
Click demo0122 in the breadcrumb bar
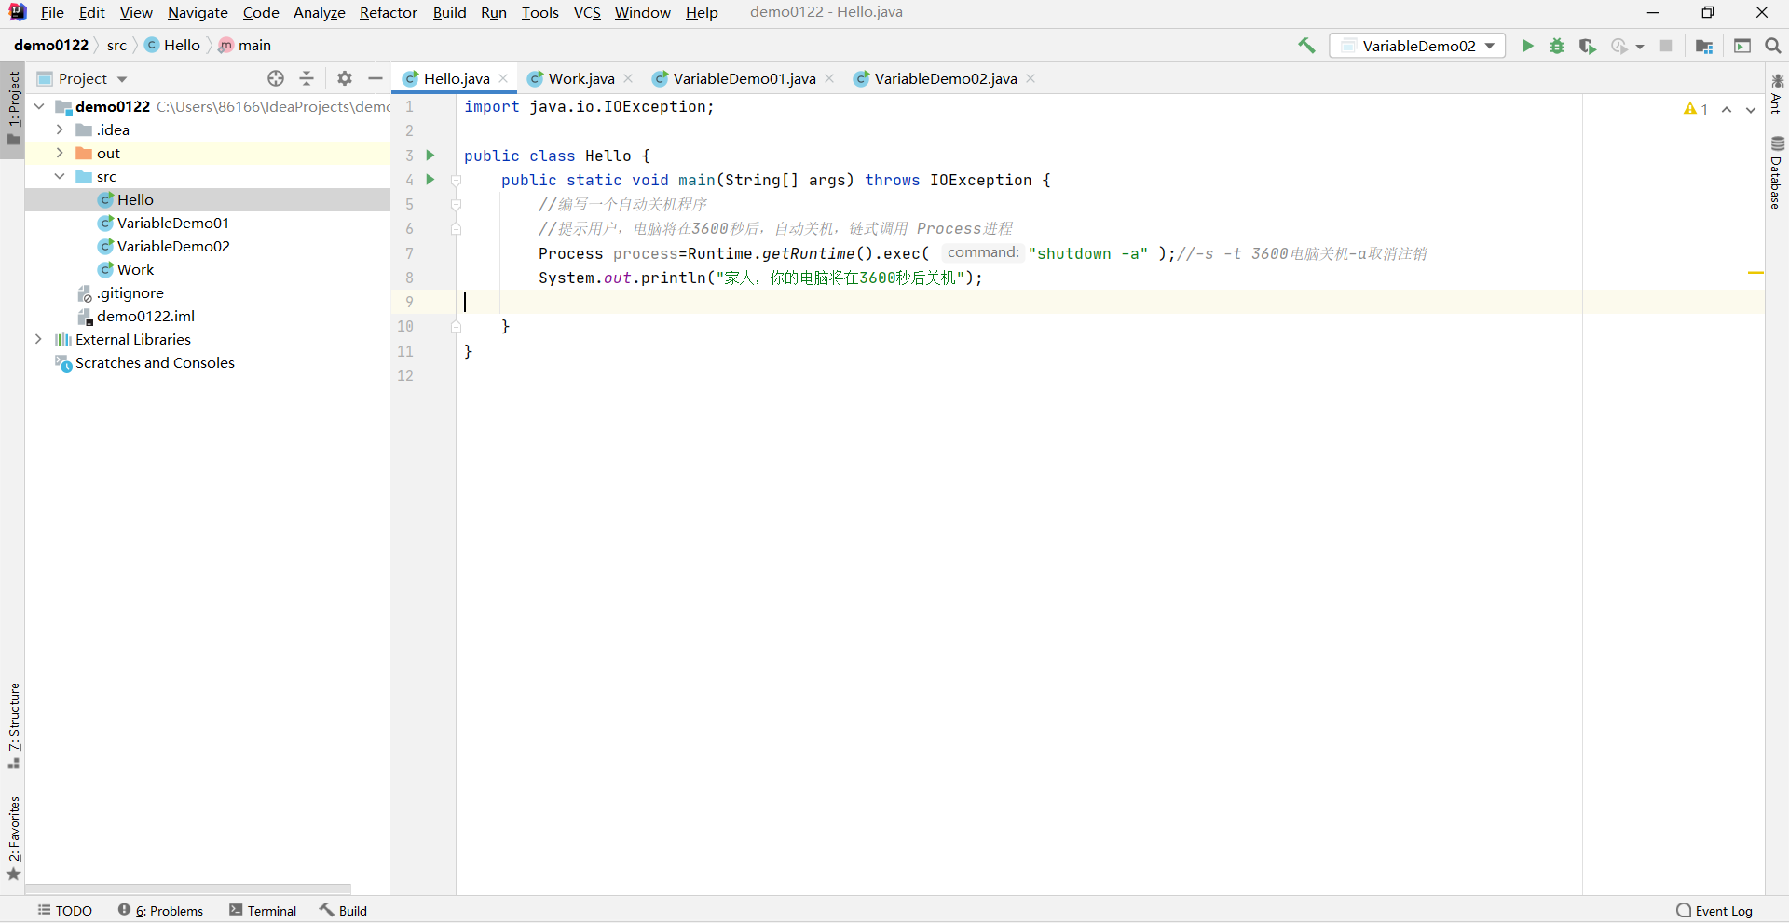pyautogui.click(x=51, y=45)
